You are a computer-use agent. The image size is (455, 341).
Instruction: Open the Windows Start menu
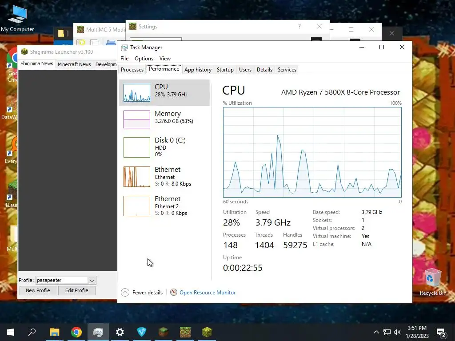pyautogui.click(x=11, y=332)
